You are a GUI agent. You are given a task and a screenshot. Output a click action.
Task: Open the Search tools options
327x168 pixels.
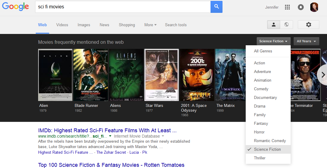[x=176, y=25]
